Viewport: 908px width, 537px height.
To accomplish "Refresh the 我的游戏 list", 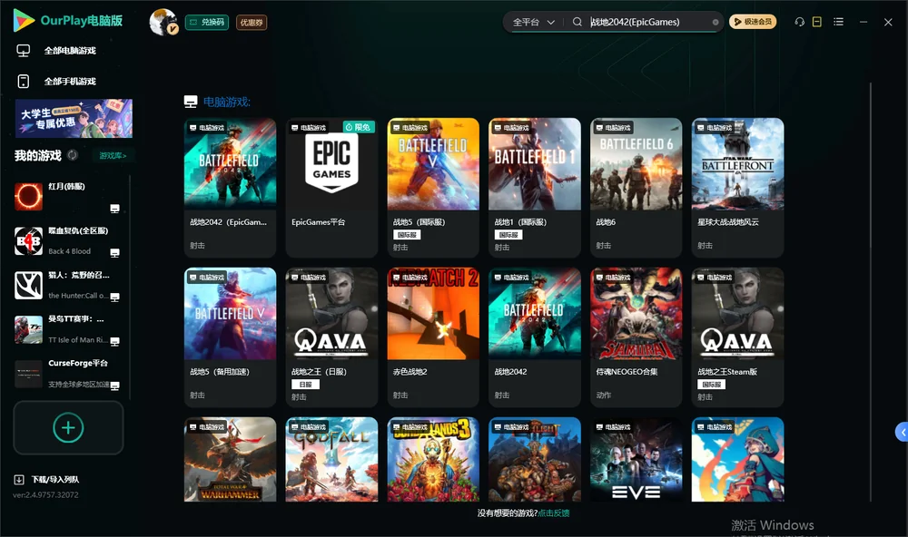I will click(x=73, y=155).
